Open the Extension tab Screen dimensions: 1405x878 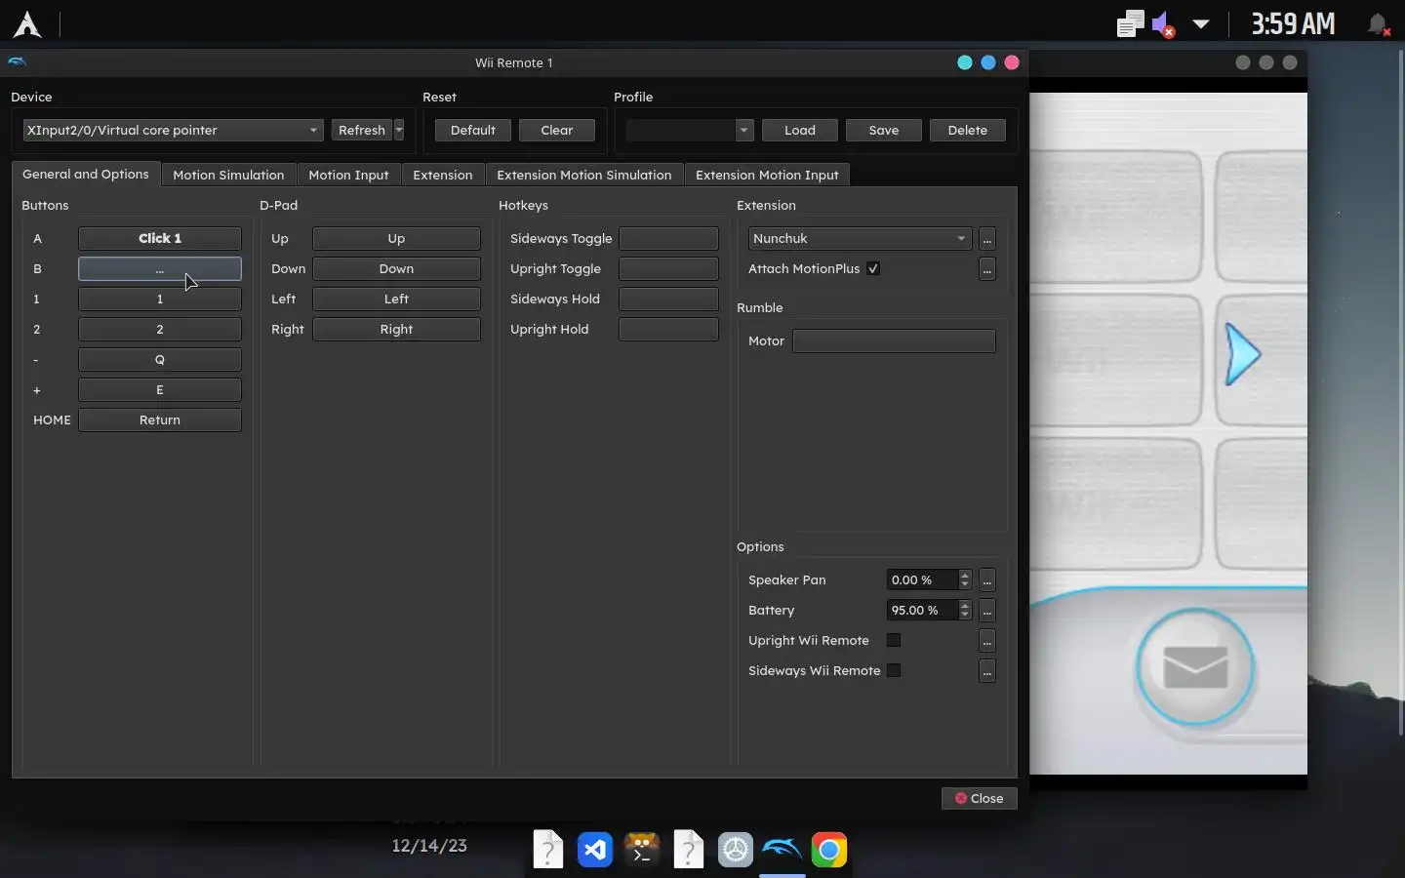[x=443, y=175]
